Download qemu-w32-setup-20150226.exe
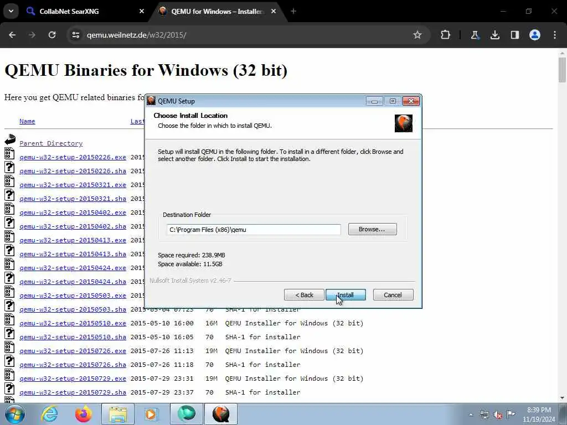The width and height of the screenshot is (567, 425). [73, 157]
